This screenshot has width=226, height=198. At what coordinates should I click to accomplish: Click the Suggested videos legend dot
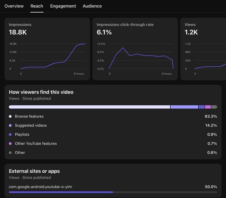tap(10, 125)
